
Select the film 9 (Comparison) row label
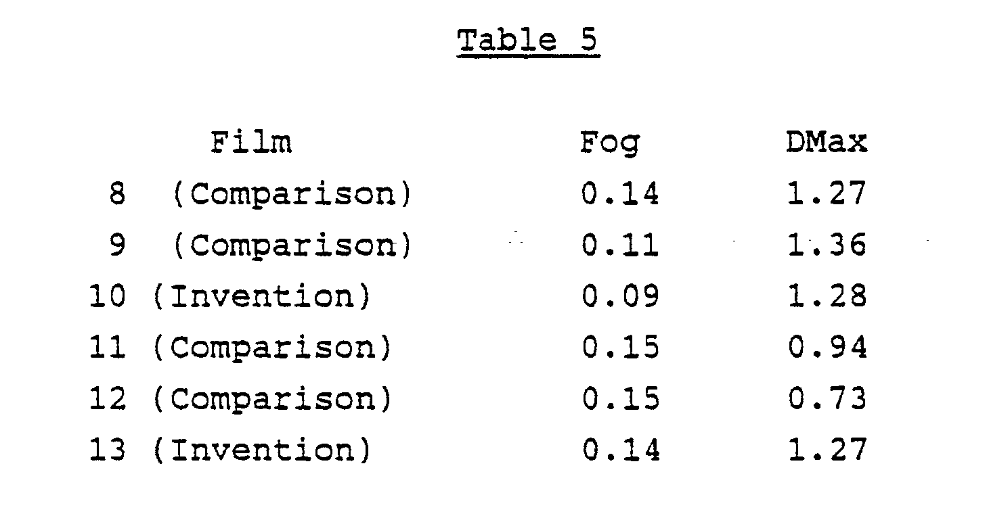(260, 245)
